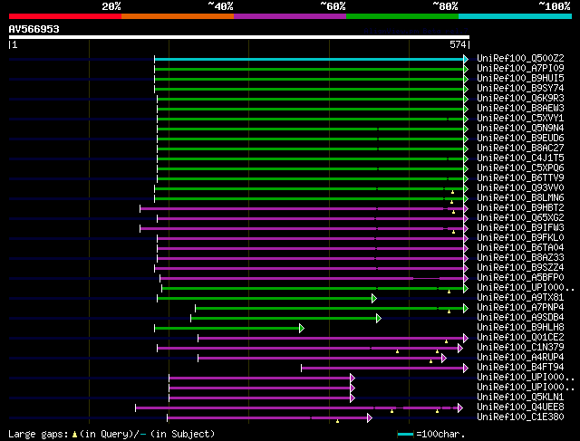
Task: Click the arrowhead of the A4RUP4 alignment bar
Action: [443, 358]
